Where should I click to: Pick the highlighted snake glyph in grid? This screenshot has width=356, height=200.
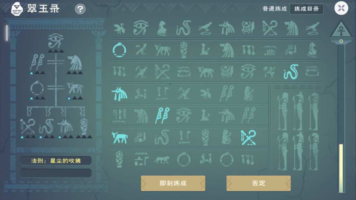coord(291,72)
